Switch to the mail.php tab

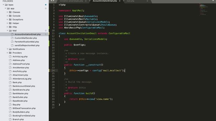pos(130,1)
